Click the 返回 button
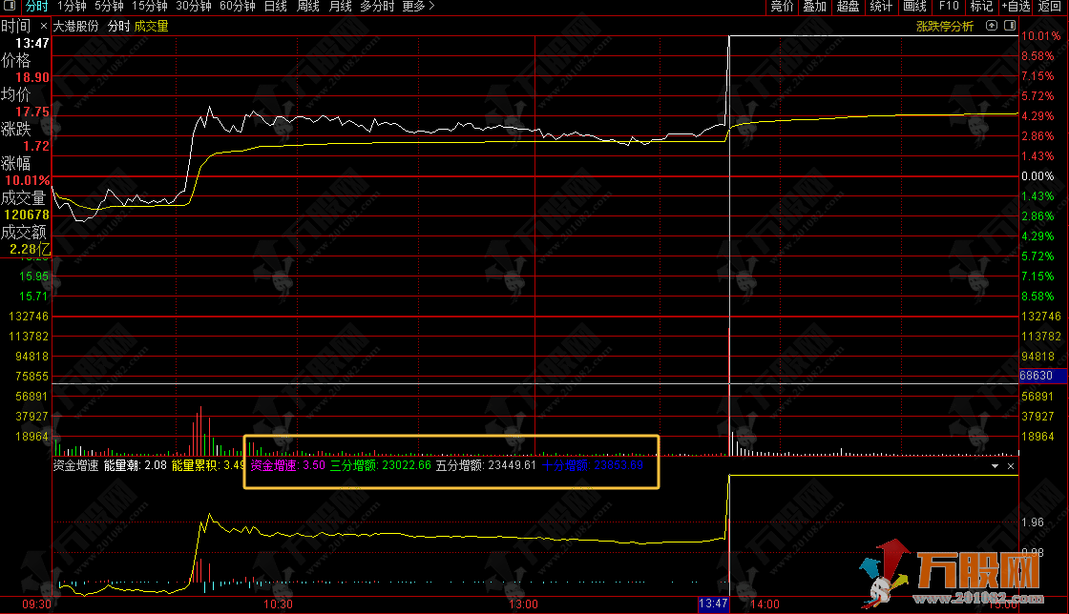The width and height of the screenshot is (1069, 614). click(x=1050, y=7)
